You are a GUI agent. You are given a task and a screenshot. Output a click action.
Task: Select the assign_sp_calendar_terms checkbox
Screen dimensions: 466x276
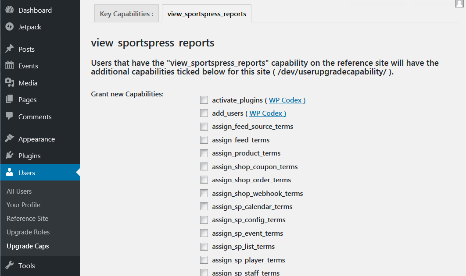pyautogui.click(x=204, y=206)
